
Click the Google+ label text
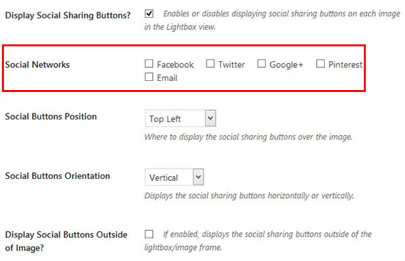click(286, 65)
